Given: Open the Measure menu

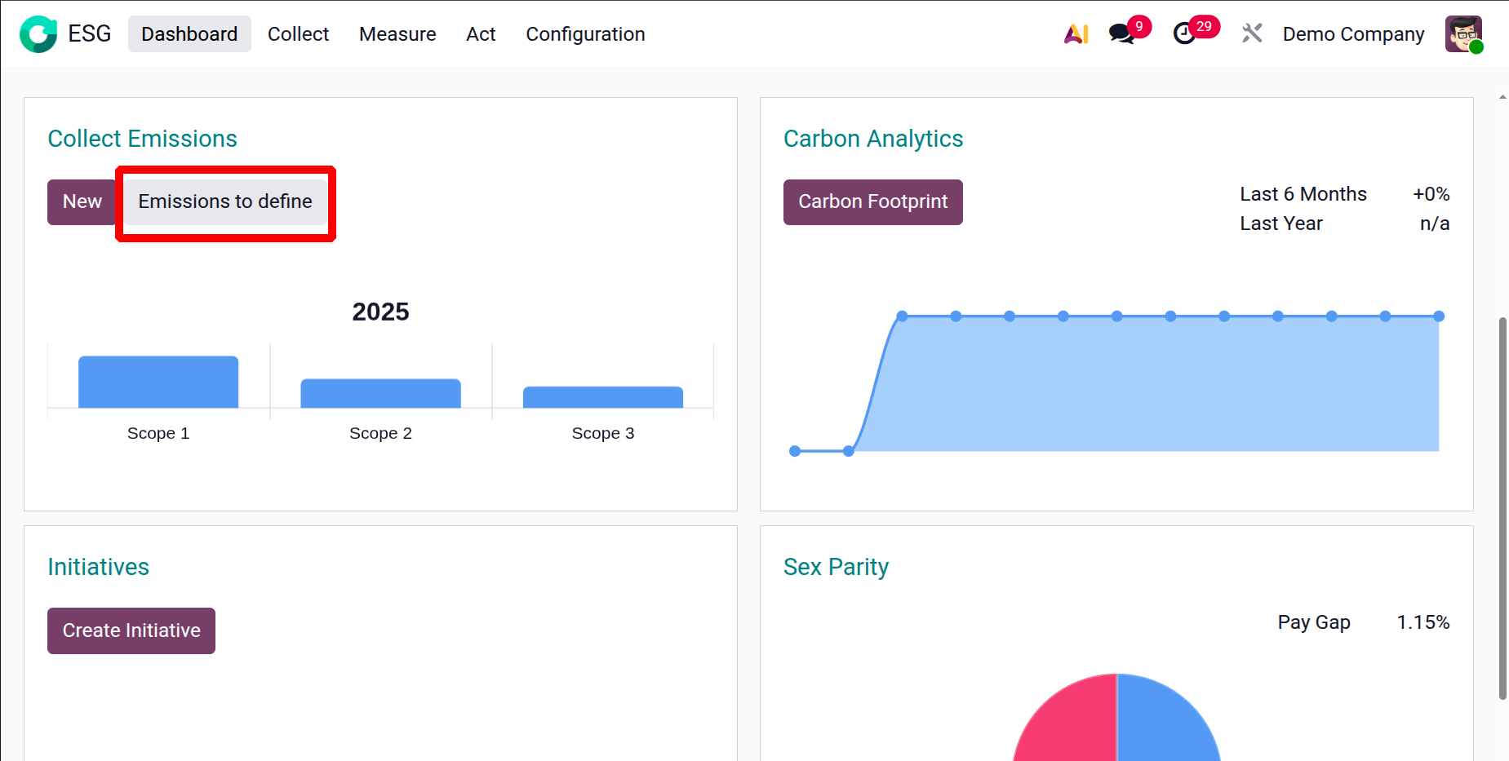Looking at the screenshot, I should point(397,34).
